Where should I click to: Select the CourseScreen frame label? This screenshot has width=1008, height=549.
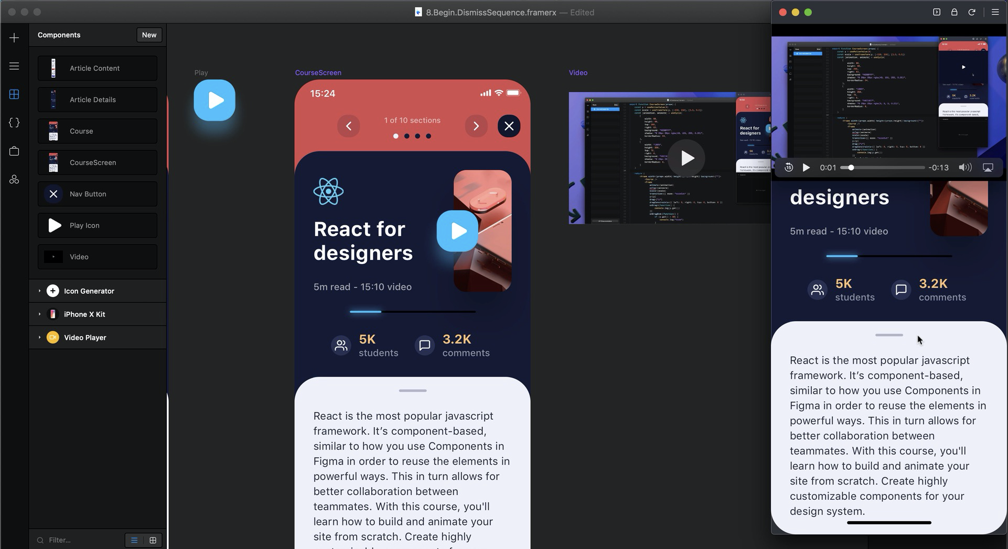click(x=318, y=73)
